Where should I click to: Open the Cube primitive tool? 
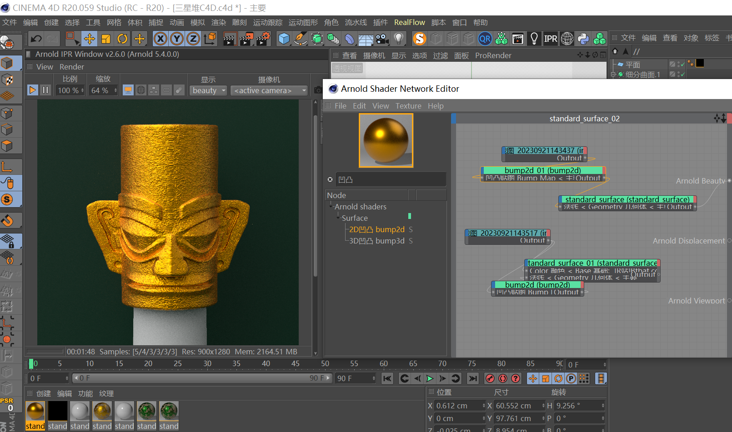click(x=284, y=39)
